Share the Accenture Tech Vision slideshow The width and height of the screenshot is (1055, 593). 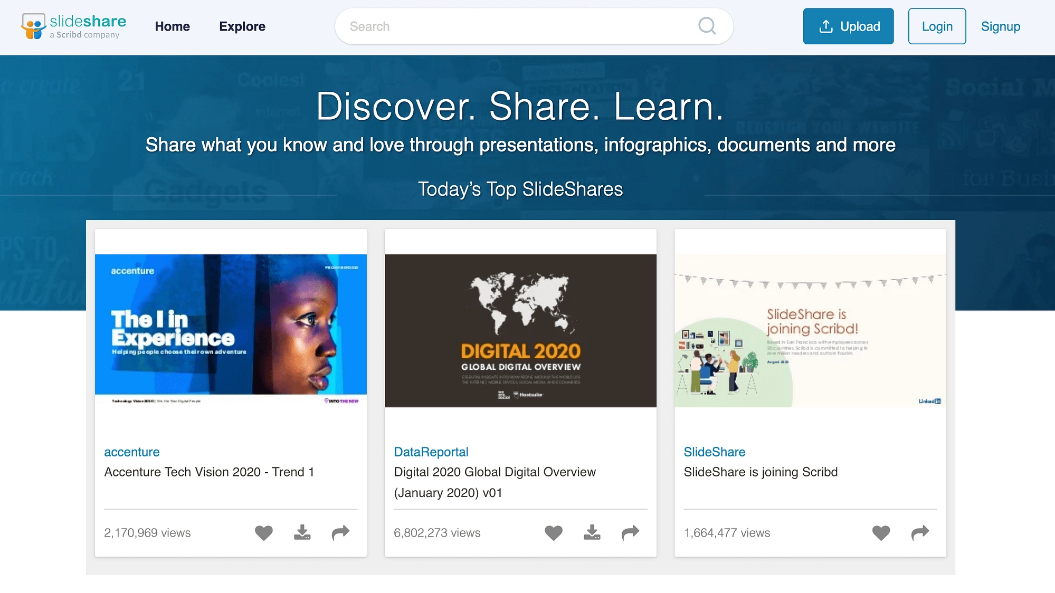pos(340,532)
